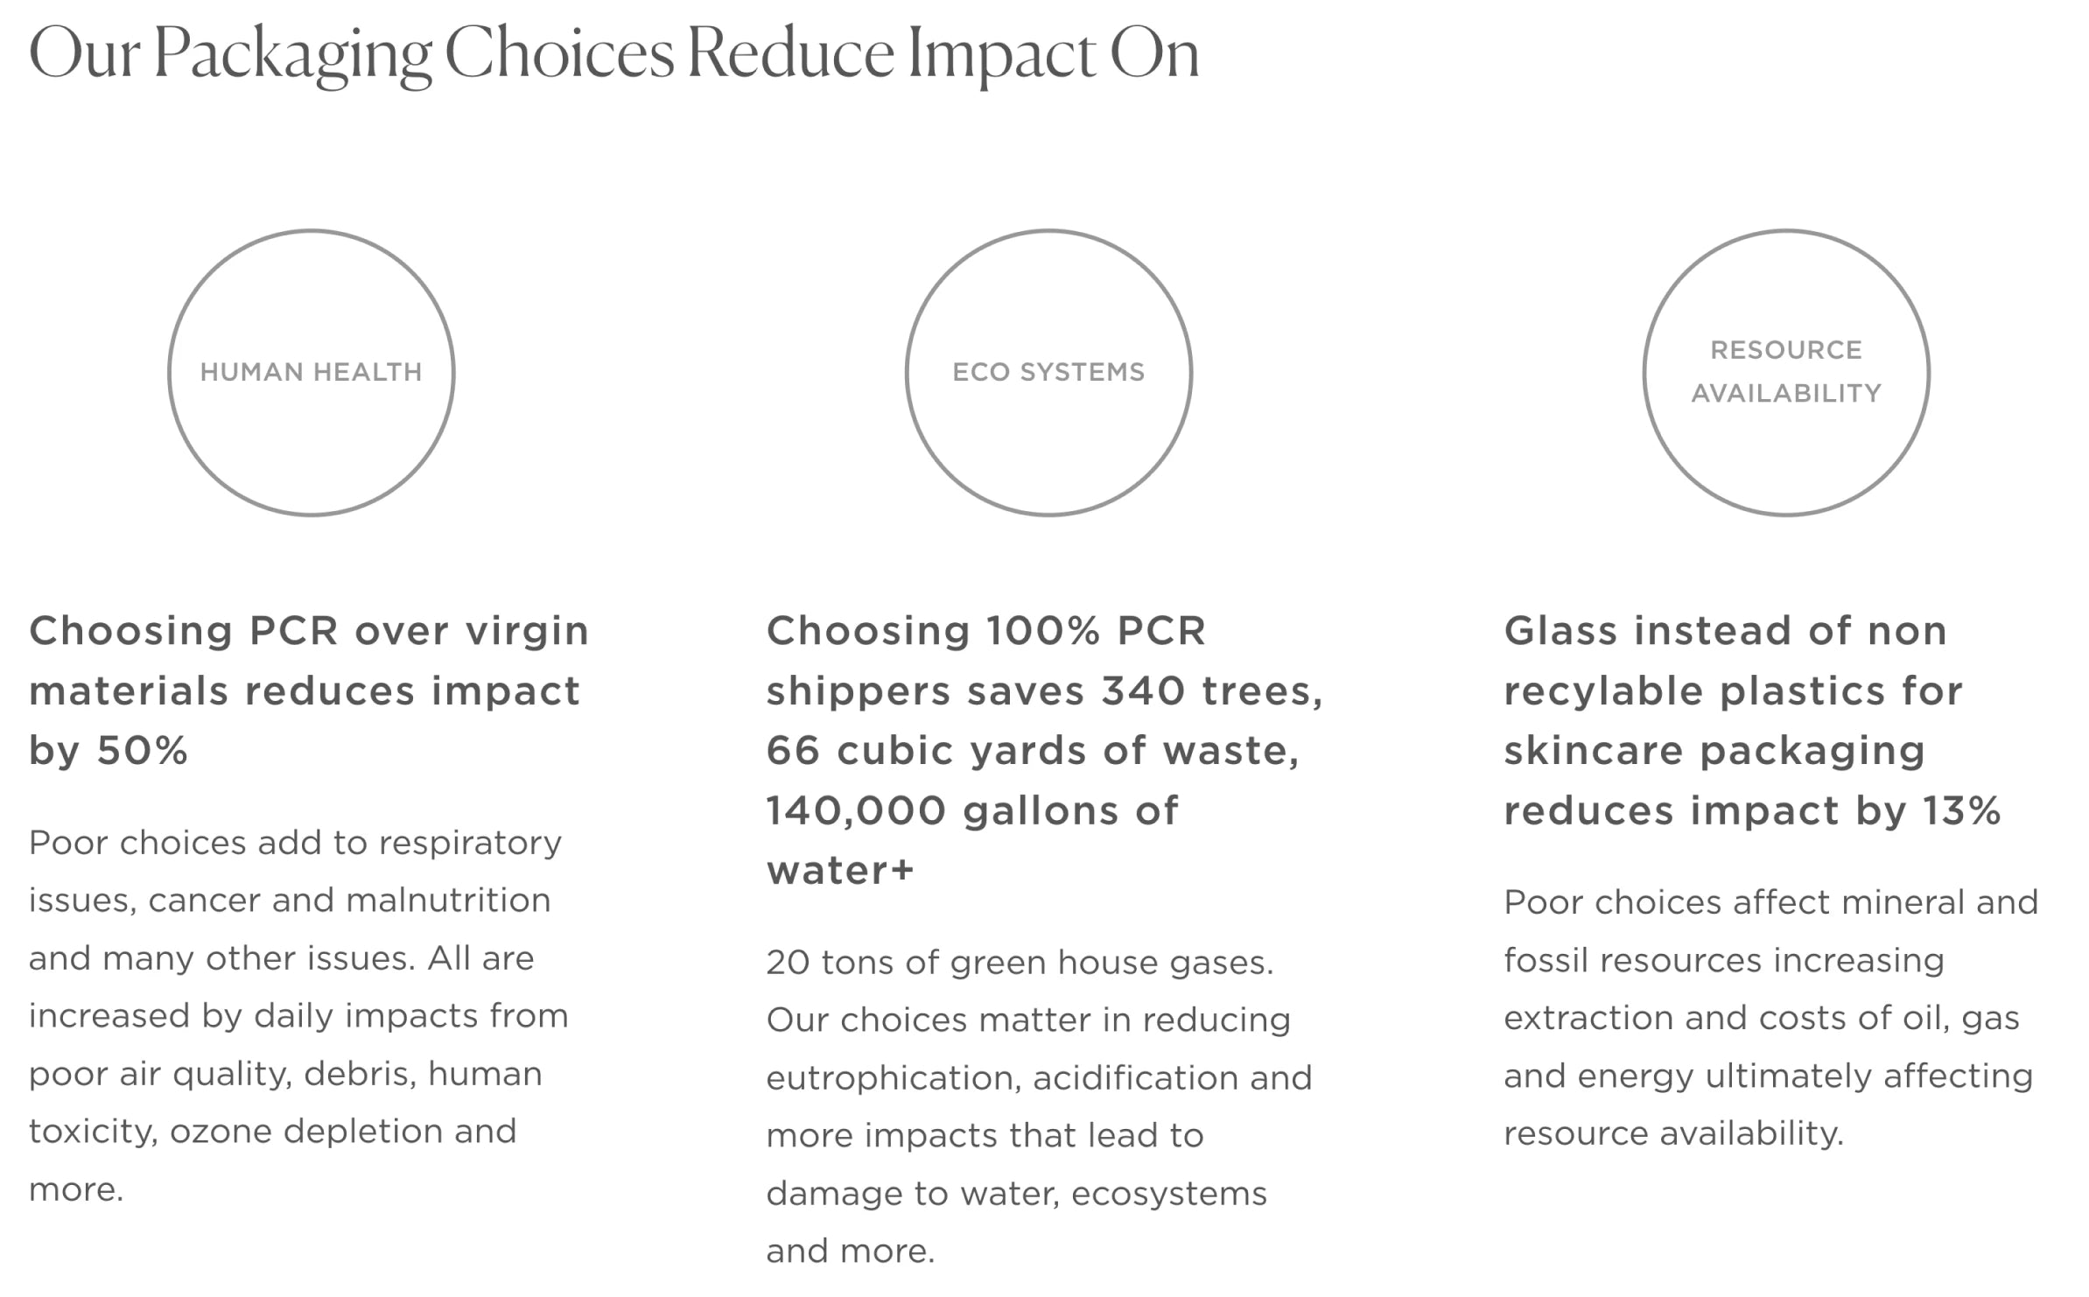Screen dimensions: 2089x1297
Task: Click the ECO SYSTEMS label text
Action: pyautogui.click(x=1048, y=372)
